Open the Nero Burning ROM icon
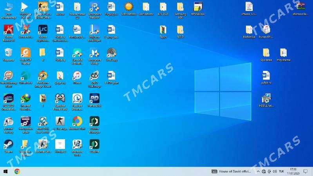Viewport: 313px width, 176px height. click(8, 79)
